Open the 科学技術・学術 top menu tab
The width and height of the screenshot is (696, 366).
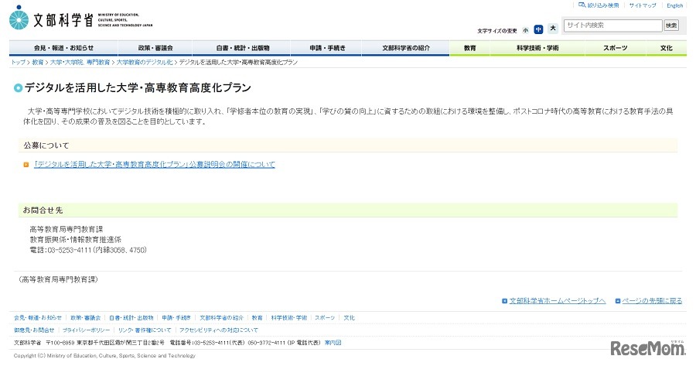point(537,47)
